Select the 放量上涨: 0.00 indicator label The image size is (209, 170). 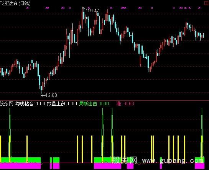tap(62, 104)
